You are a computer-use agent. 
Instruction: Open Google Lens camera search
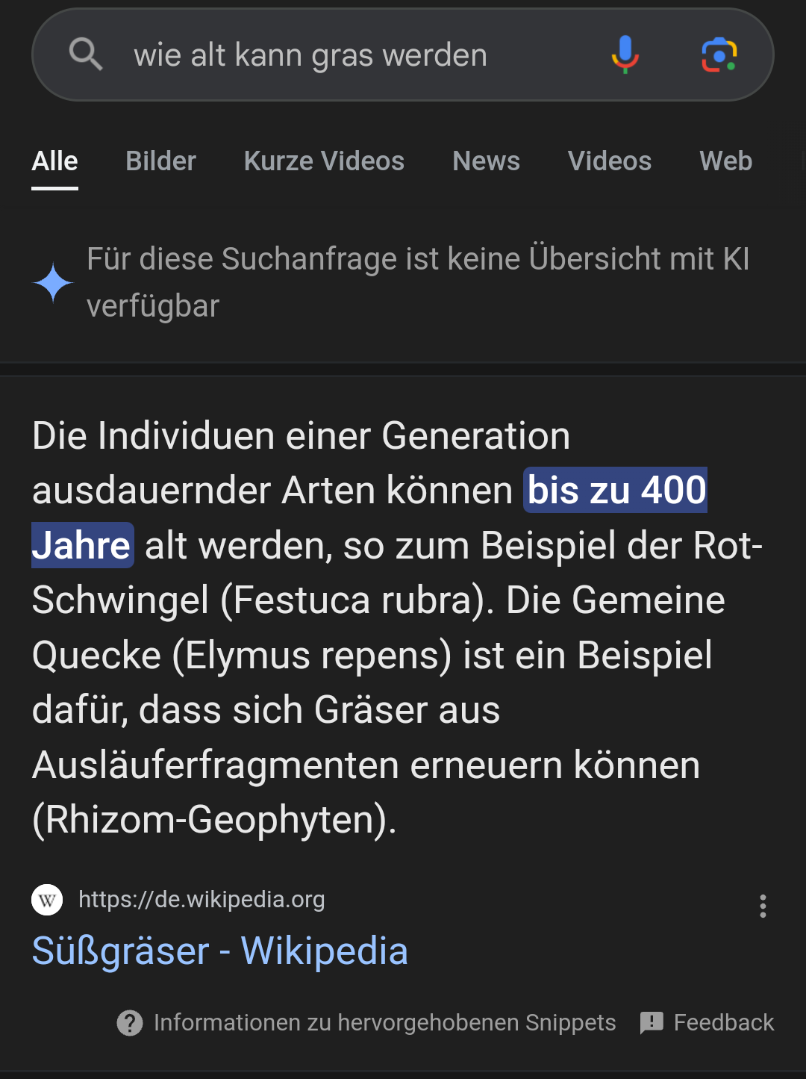click(x=719, y=55)
